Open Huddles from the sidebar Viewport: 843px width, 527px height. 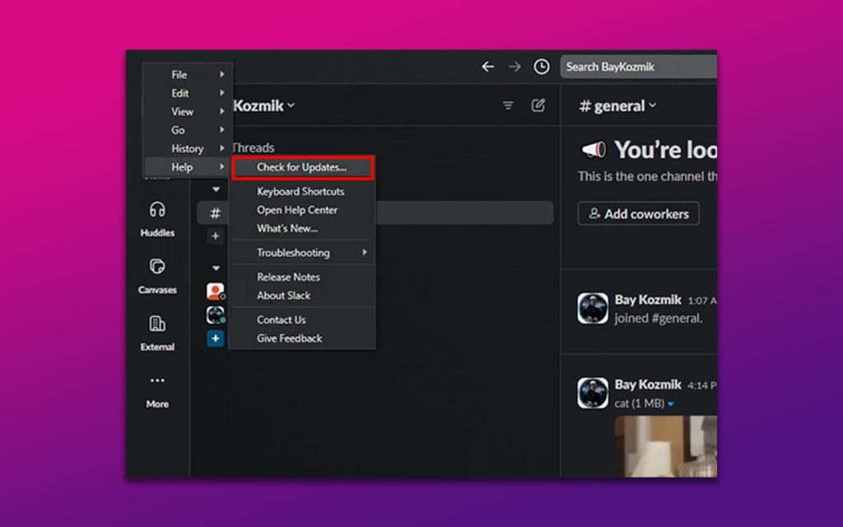point(157,218)
